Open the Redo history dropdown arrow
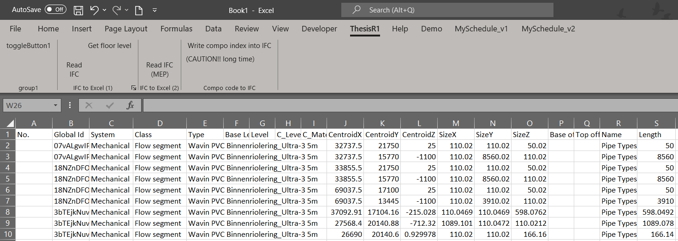 [127, 10]
